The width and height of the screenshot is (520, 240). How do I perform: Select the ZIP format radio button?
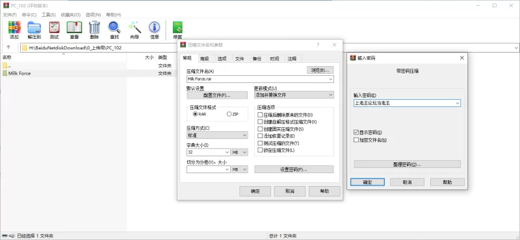229,114
